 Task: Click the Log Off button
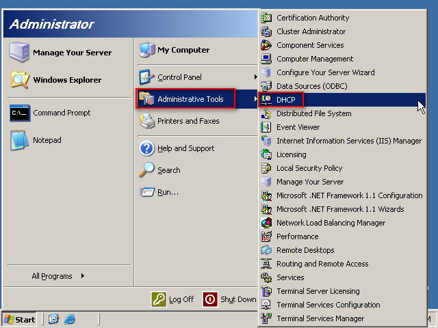[172, 299]
